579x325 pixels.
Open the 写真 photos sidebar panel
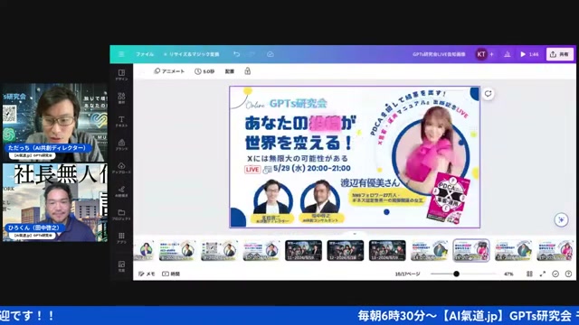pos(121,266)
